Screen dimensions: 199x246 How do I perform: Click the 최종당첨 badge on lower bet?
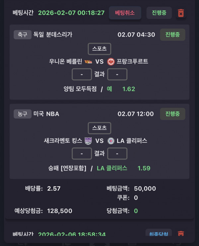(x=159, y=234)
